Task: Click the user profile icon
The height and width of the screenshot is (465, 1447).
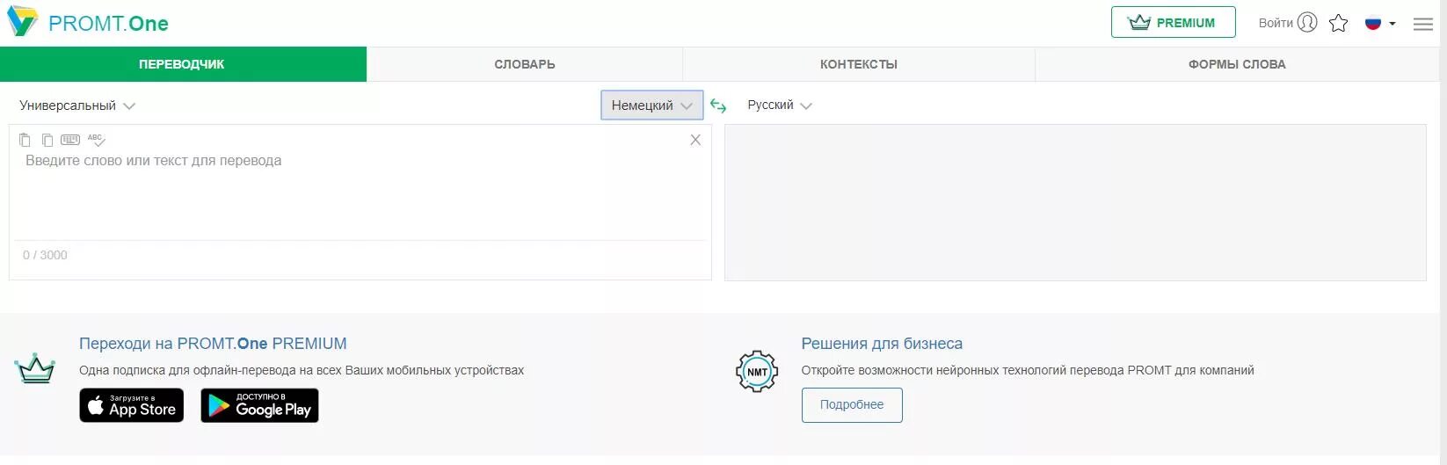Action: pos(1307,23)
